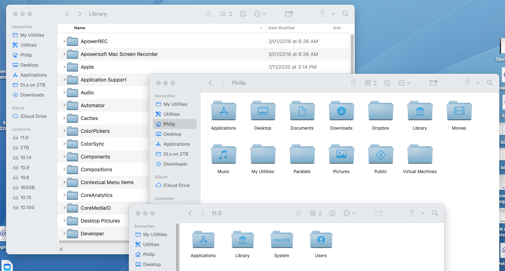This screenshot has width=505, height=271.
Task: Select iCloud Drive in Library window sidebar
Action: coord(33,116)
